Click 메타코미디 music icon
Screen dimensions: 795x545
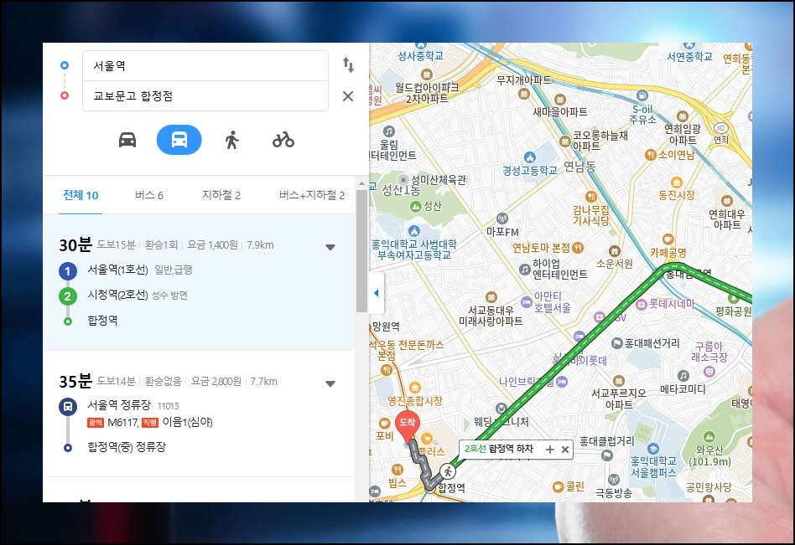point(683,376)
